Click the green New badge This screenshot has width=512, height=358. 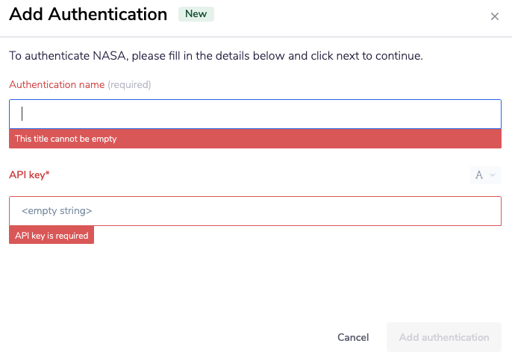click(x=196, y=14)
